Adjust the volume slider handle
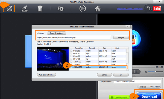Screen dimensions: 164x99 (155, 72)
